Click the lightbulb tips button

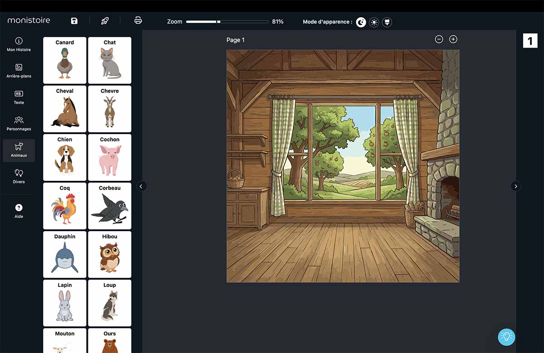click(507, 337)
